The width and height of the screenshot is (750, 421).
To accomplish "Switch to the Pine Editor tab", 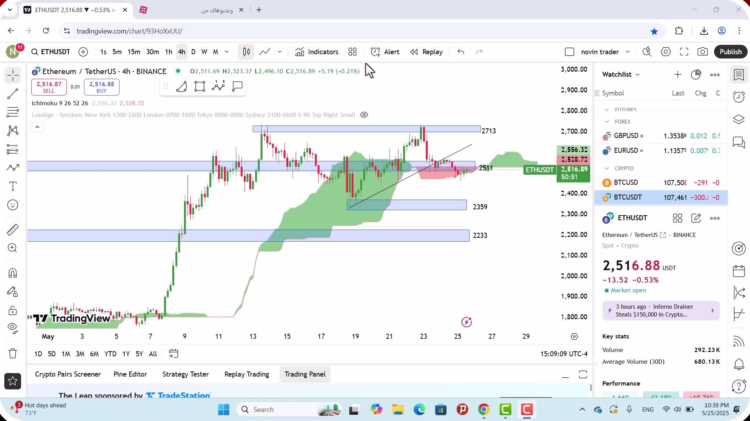I will tap(130, 374).
